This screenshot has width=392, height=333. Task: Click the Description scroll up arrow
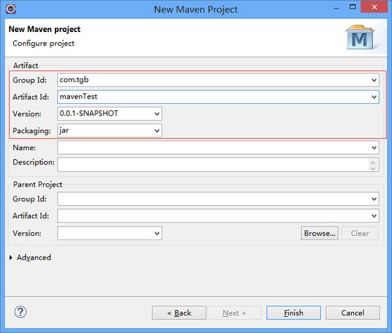[x=373, y=162]
